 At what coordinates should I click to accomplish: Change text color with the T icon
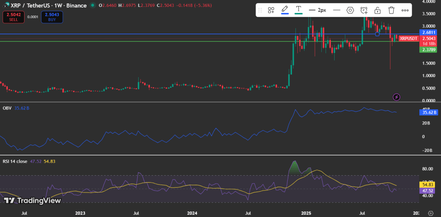(298, 10)
